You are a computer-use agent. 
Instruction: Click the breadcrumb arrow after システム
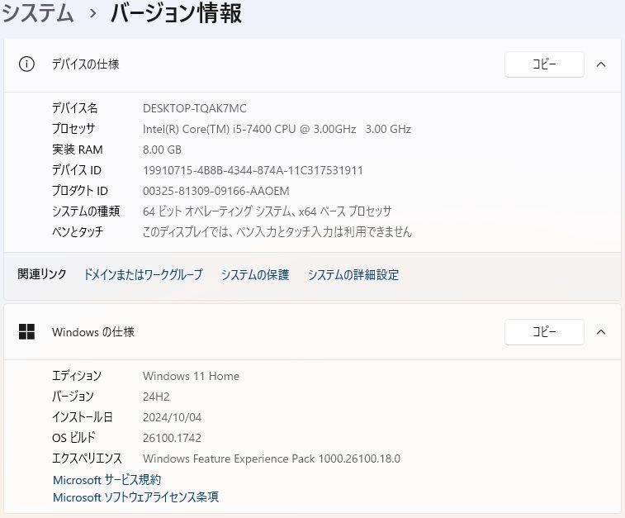pos(92,13)
